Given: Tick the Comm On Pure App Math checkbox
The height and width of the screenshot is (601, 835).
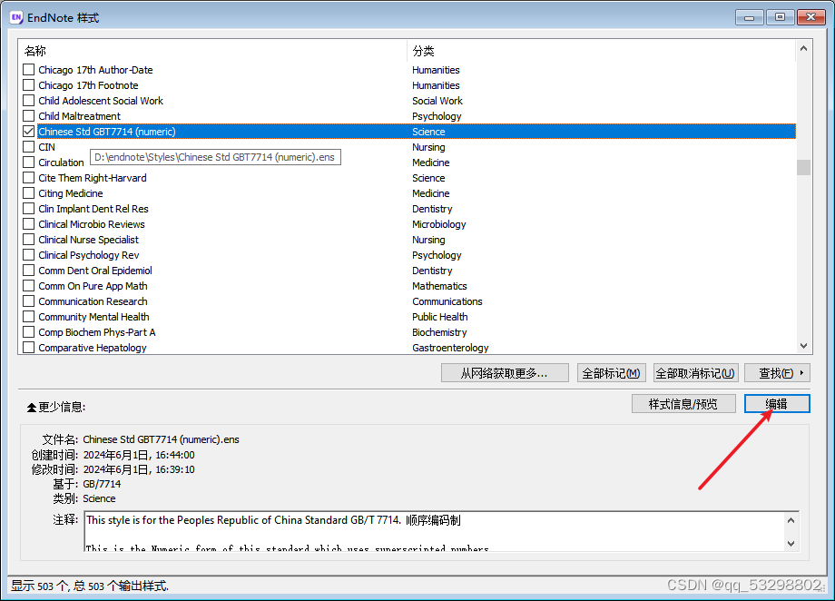Looking at the screenshot, I should tap(29, 286).
